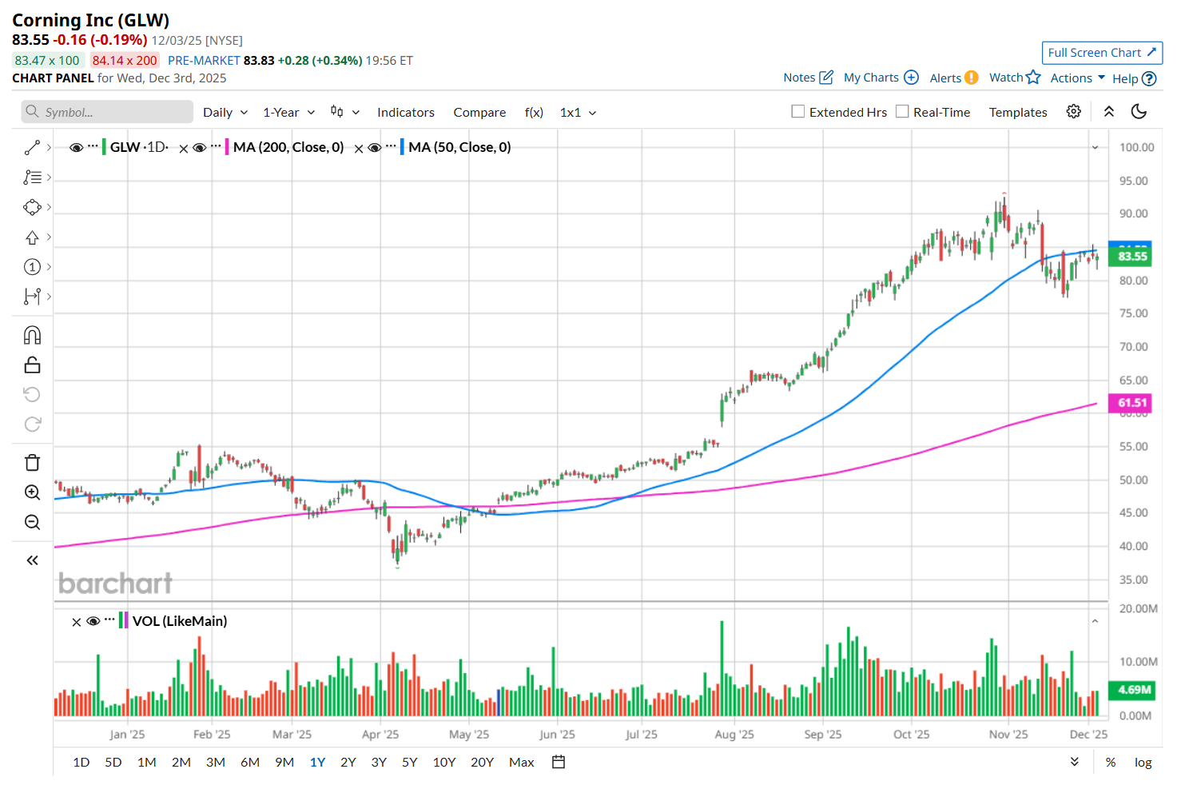Viewport: 1181px width, 785px height.
Task: Hide the MA 200 indicator
Action: click(200, 148)
